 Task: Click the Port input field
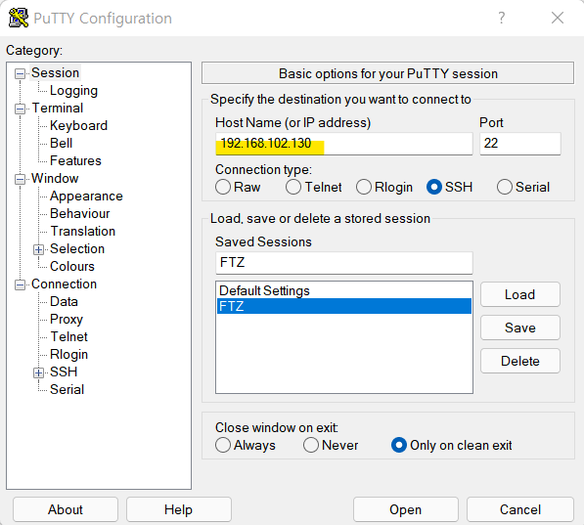pos(520,144)
